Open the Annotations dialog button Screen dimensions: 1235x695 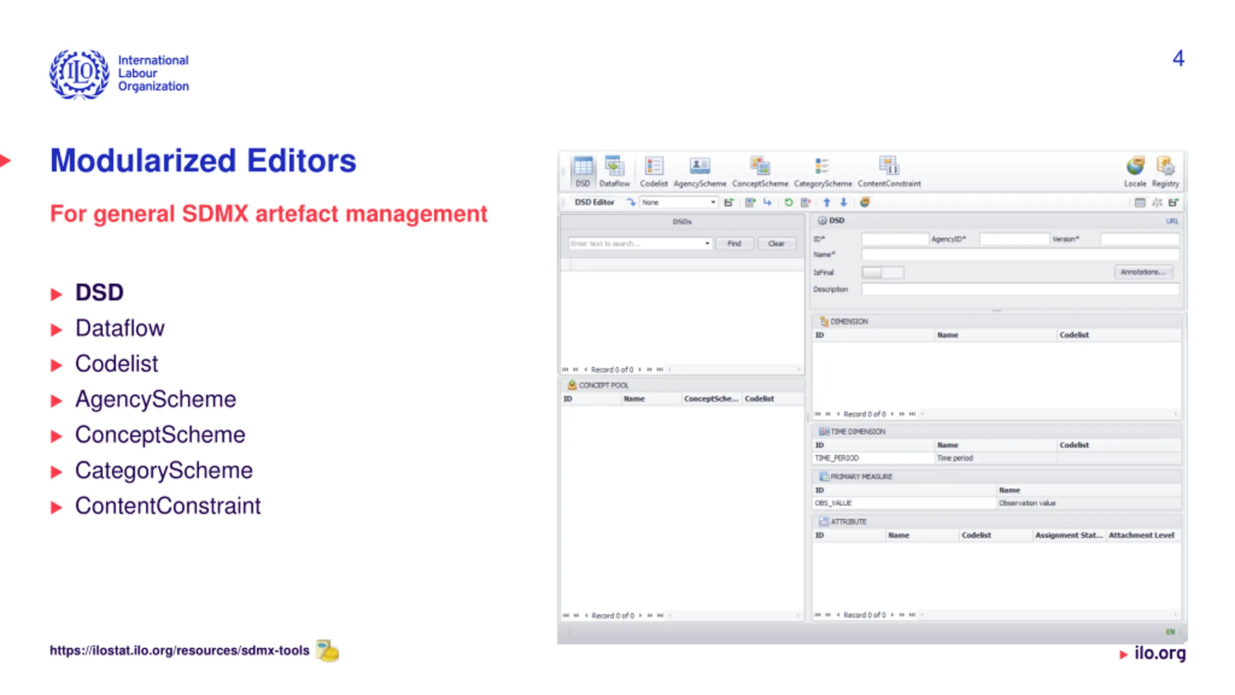1143,272
